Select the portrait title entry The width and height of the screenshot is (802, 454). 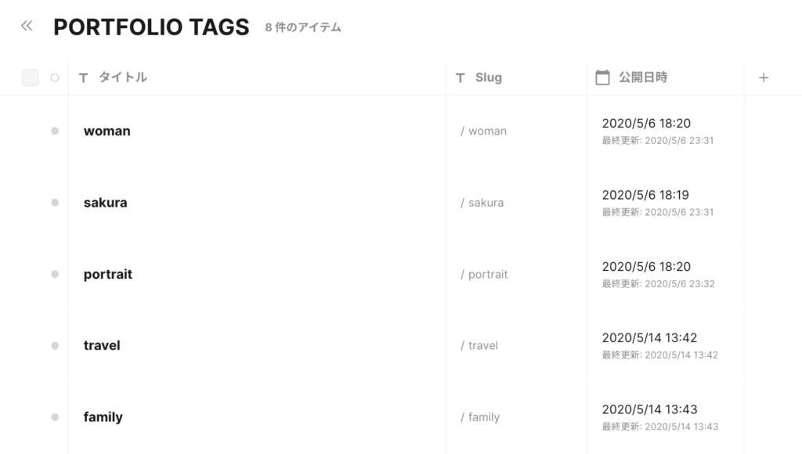pyautogui.click(x=108, y=275)
